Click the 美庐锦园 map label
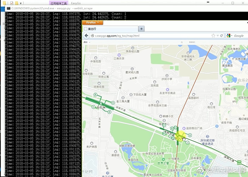This screenshot has width=248, height=177. point(92,147)
